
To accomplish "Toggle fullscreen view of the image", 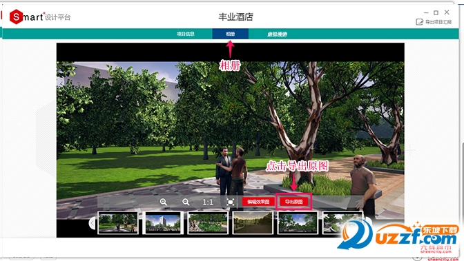I will pyautogui.click(x=230, y=202).
